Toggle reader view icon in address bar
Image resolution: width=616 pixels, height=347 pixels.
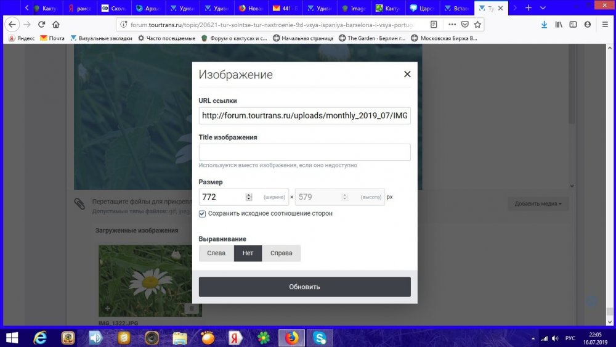434,25
